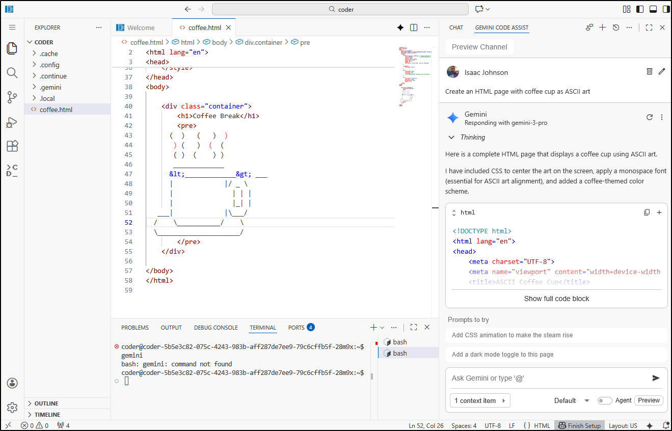Start a new Gemini chat with the plus icon
672x431 pixels.
tap(603, 27)
